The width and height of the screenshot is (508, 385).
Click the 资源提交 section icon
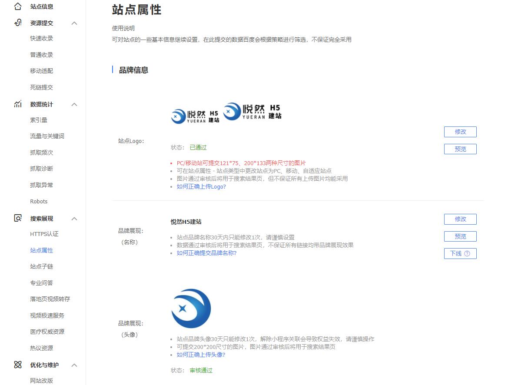pos(18,23)
